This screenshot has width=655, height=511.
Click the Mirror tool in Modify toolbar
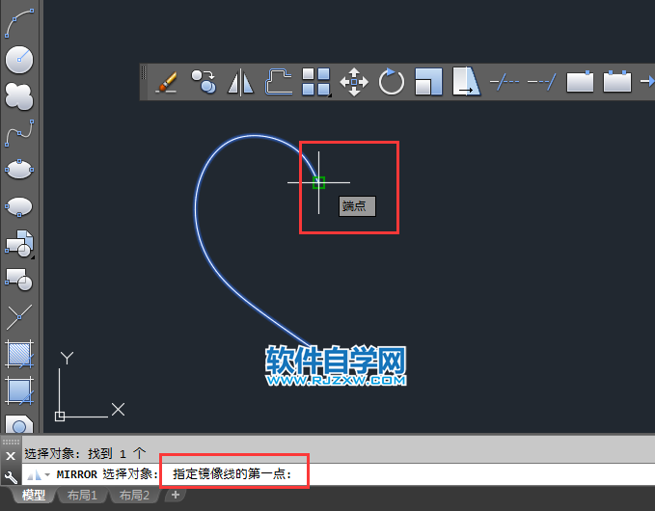point(240,82)
